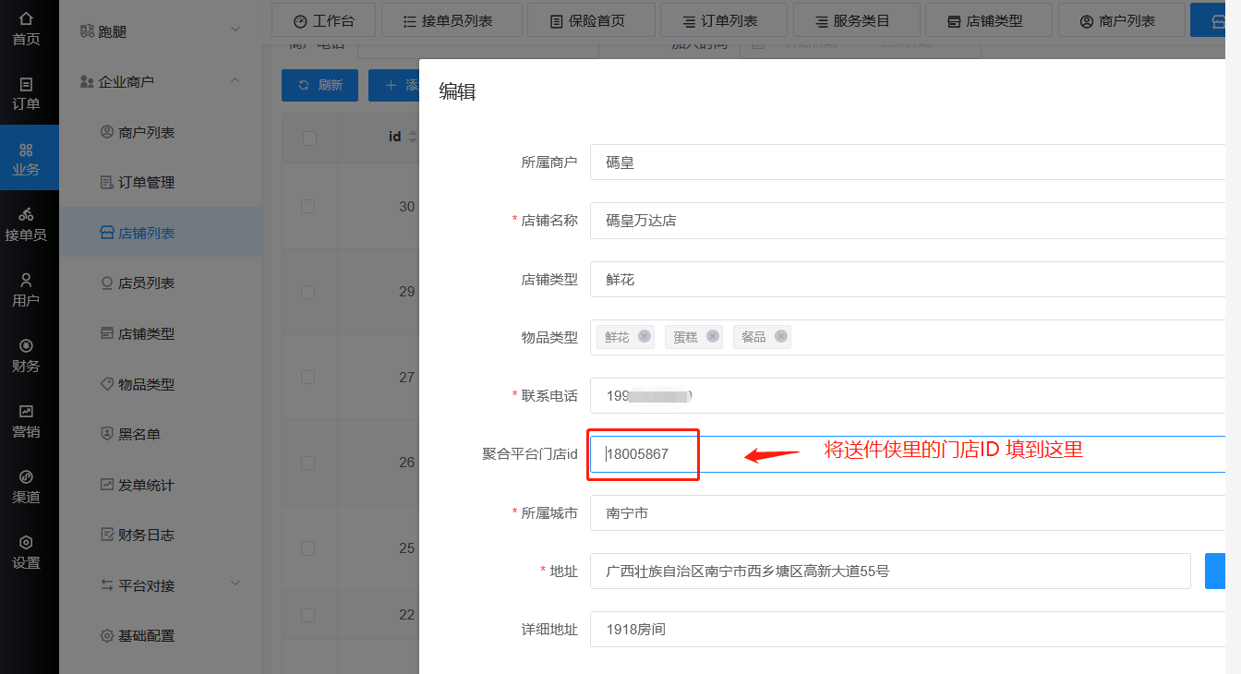Click the 设置 settings sidebar icon

[26, 552]
